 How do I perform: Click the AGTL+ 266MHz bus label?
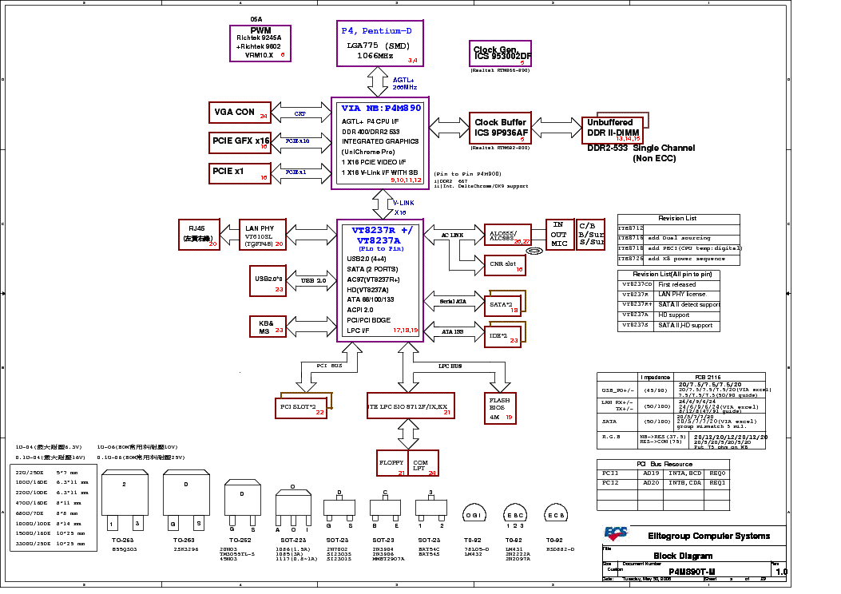pos(404,84)
